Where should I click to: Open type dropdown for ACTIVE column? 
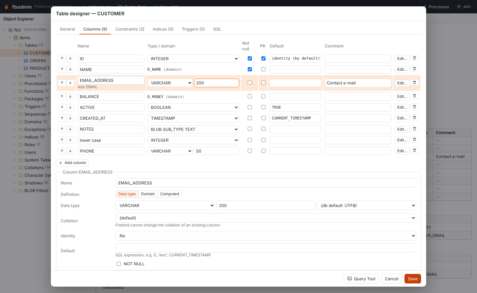click(x=193, y=107)
